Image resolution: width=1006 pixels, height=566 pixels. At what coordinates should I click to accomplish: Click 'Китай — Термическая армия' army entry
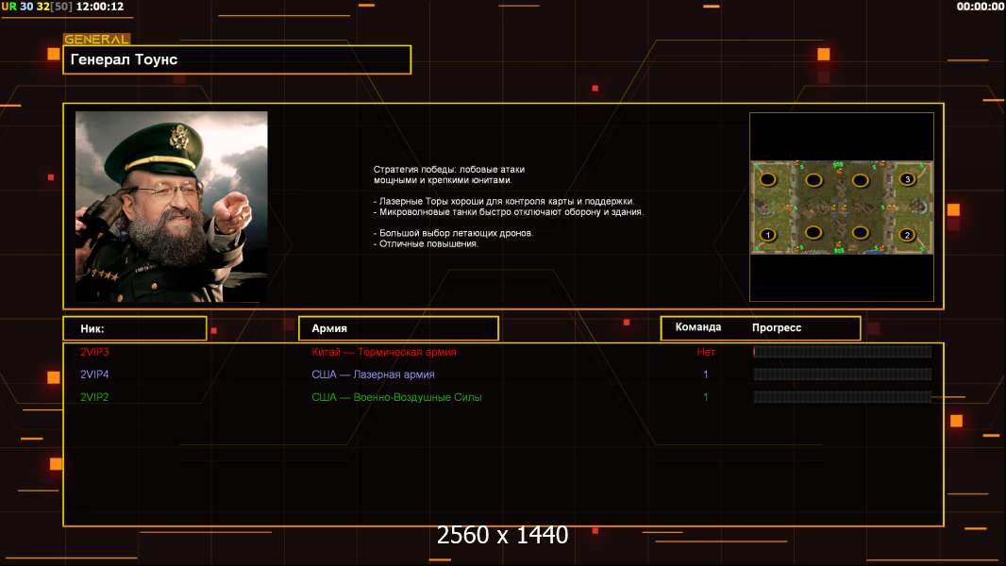pos(384,352)
